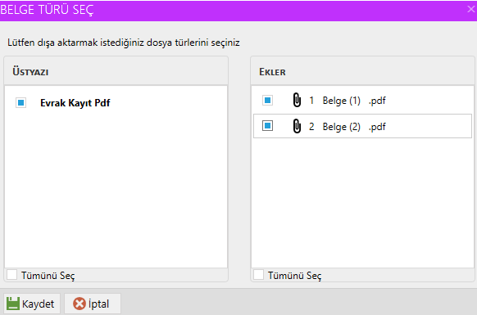Screen dimensions: 477x315
Task: Save the selection with the Kaydet button
Action: coord(32,304)
